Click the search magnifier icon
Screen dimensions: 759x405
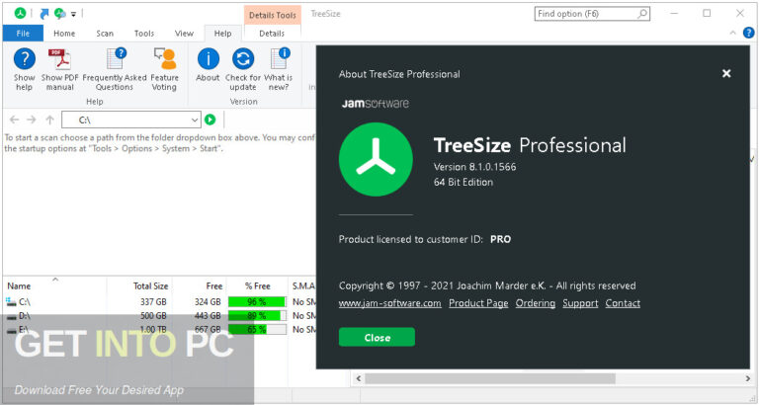point(642,14)
